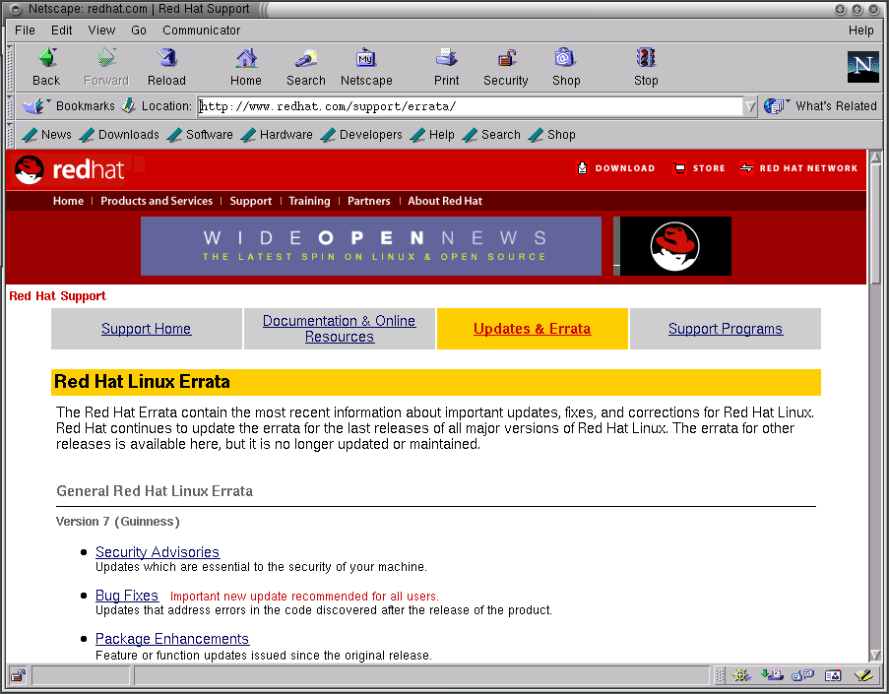Click the status bar security lock icon
The image size is (889, 694).
18,675
